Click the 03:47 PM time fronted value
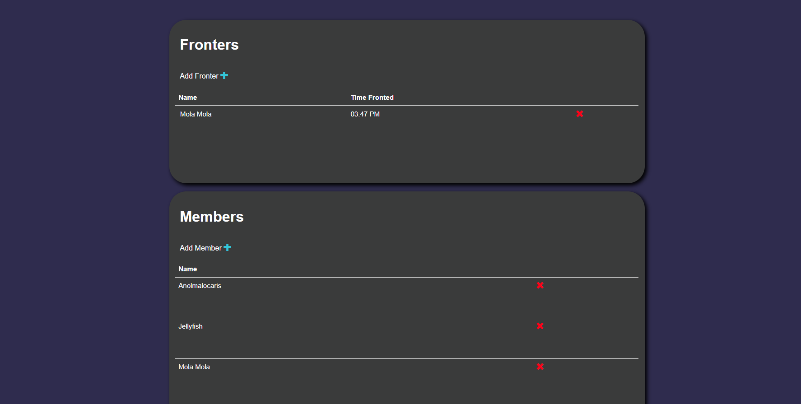Viewport: 801px width, 404px height. tap(365, 114)
